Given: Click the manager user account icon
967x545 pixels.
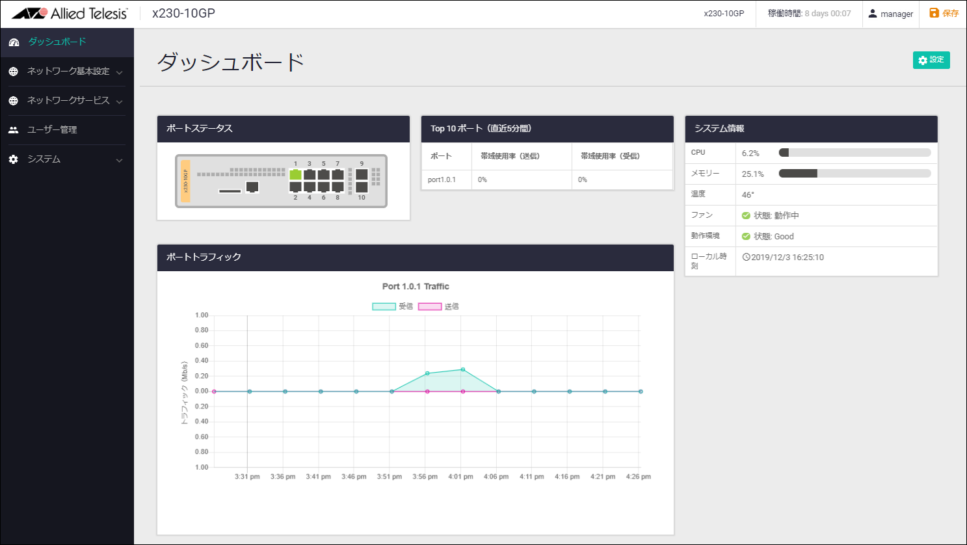Looking at the screenshot, I should pyautogui.click(x=873, y=14).
